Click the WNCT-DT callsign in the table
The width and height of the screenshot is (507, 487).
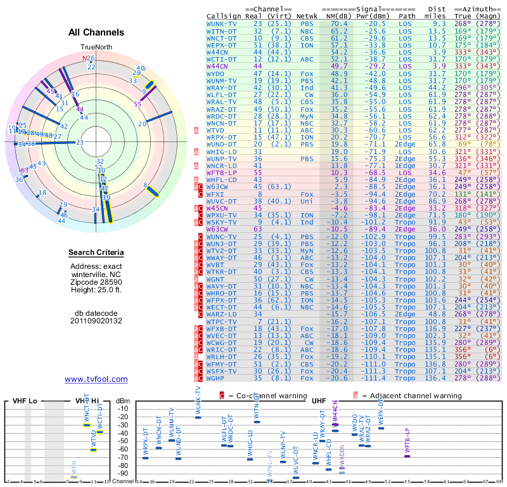(221, 38)
